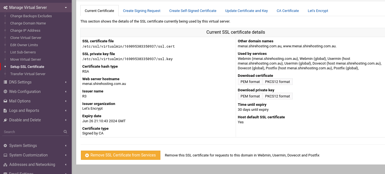The height and width of the screenshot is (174, 385).
Task: Open the Create Signing Request tab
Action: 141,11
